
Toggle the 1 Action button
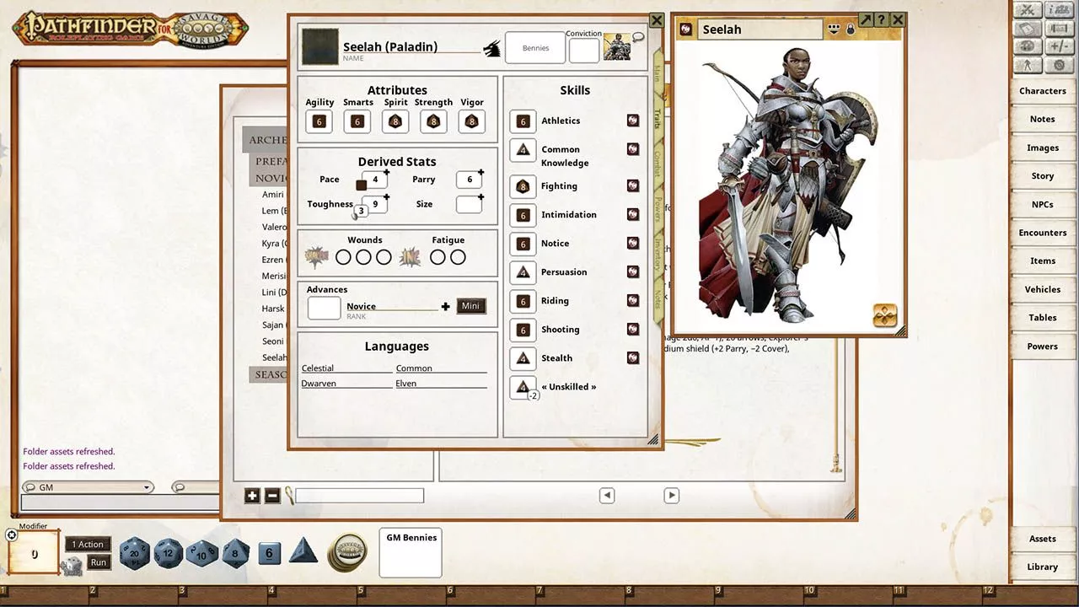click(x=88, y=545)
